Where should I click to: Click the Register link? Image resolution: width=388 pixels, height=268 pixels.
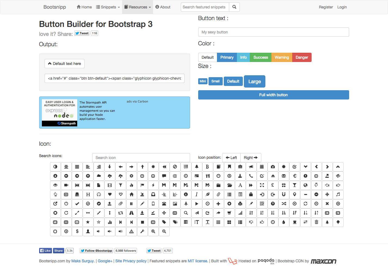[x=326, y=7]
